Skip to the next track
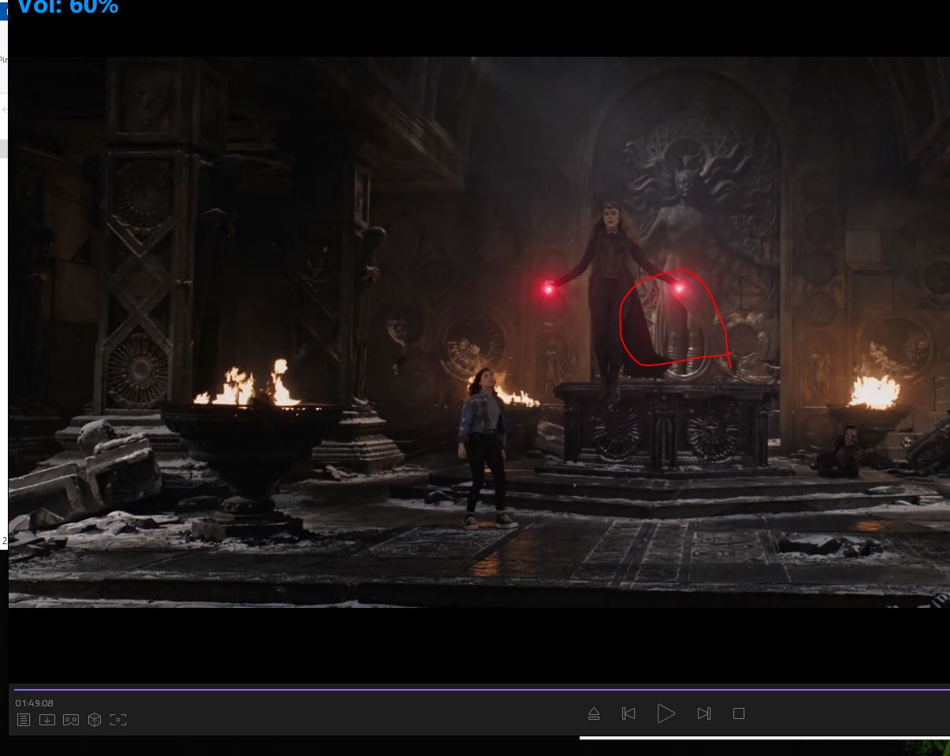The width and height of the screenshot is (950, 756). pos(703,713)
